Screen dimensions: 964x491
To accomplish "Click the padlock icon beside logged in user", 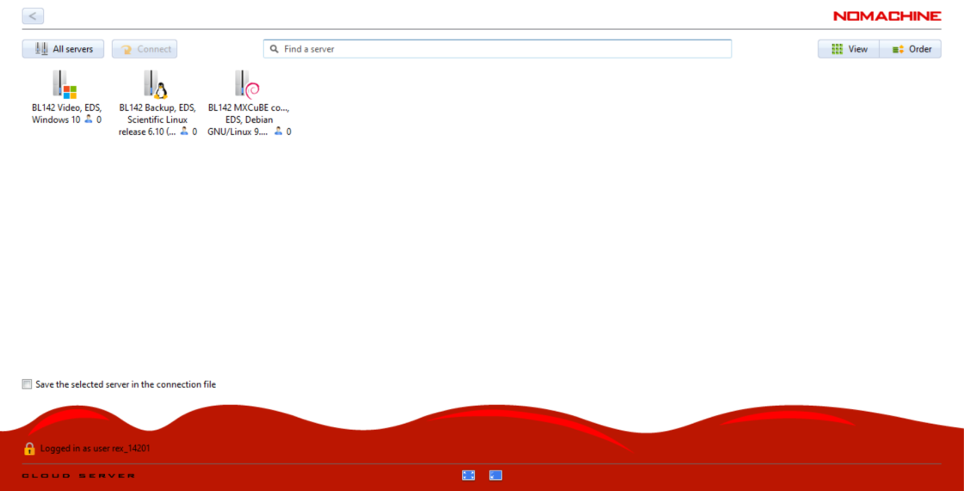I will [29, 448].
